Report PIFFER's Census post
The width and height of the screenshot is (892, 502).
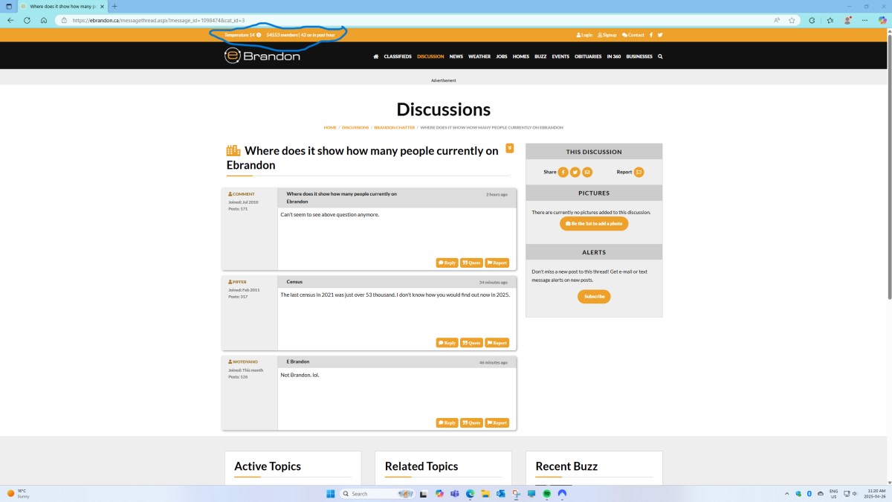pyautogui.click(x=497, y=343)
